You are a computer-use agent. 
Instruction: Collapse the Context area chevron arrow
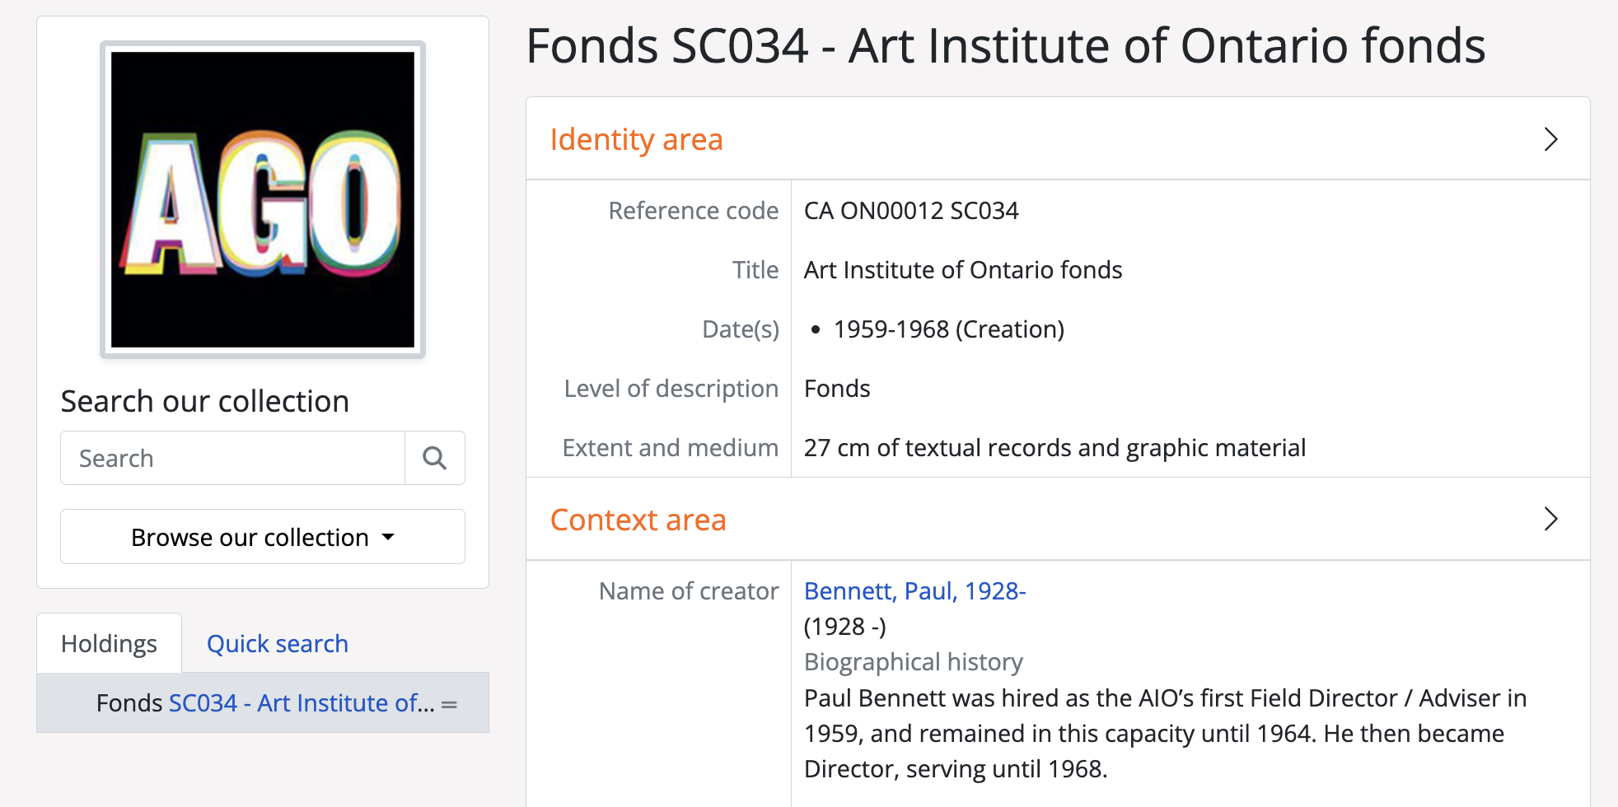1550,519
